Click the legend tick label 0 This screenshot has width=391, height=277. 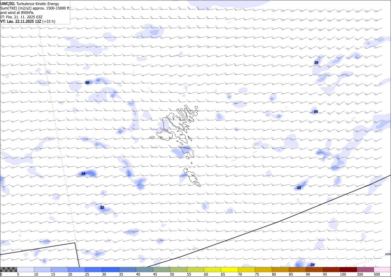(x=1, y=274)
